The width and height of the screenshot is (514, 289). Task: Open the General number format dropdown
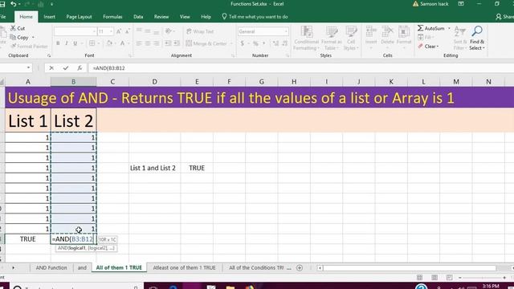click(286, 31)
